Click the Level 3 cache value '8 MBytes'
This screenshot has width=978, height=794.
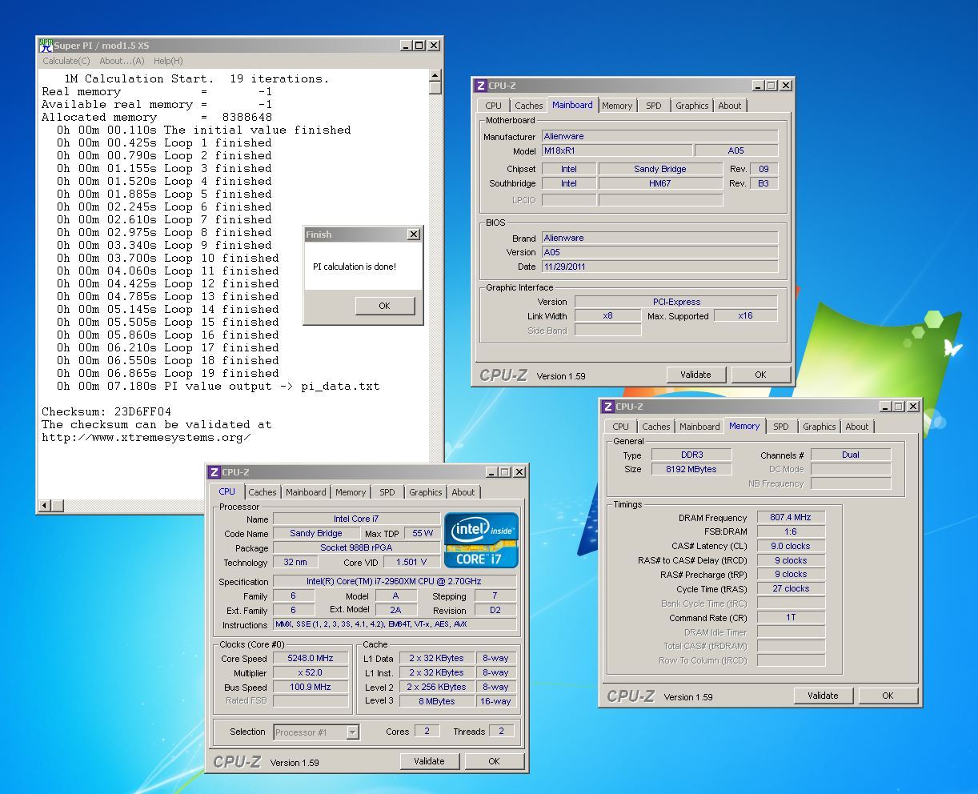tap(436, 701)
